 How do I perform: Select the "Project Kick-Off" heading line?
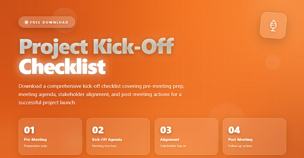point(96,47)
